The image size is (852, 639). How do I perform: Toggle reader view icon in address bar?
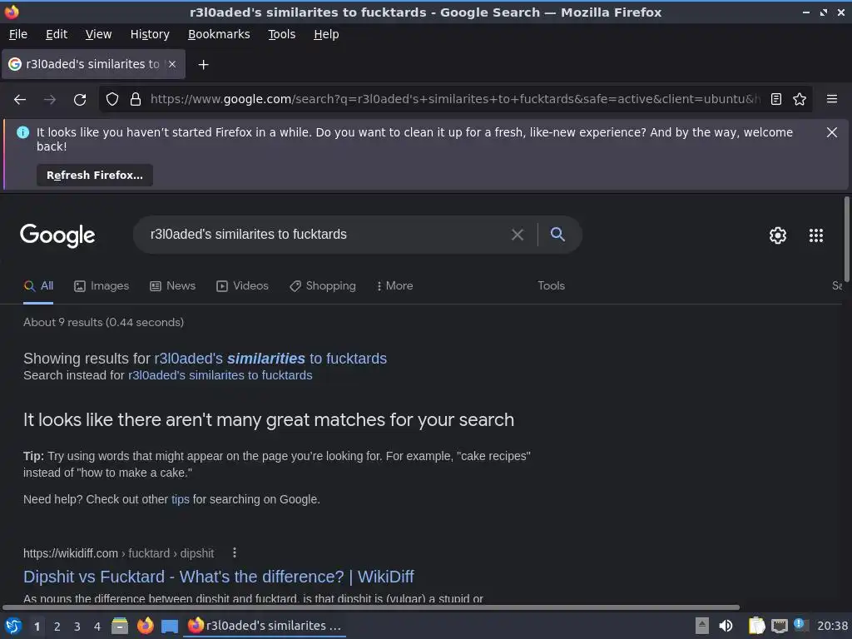pos(776,99)
